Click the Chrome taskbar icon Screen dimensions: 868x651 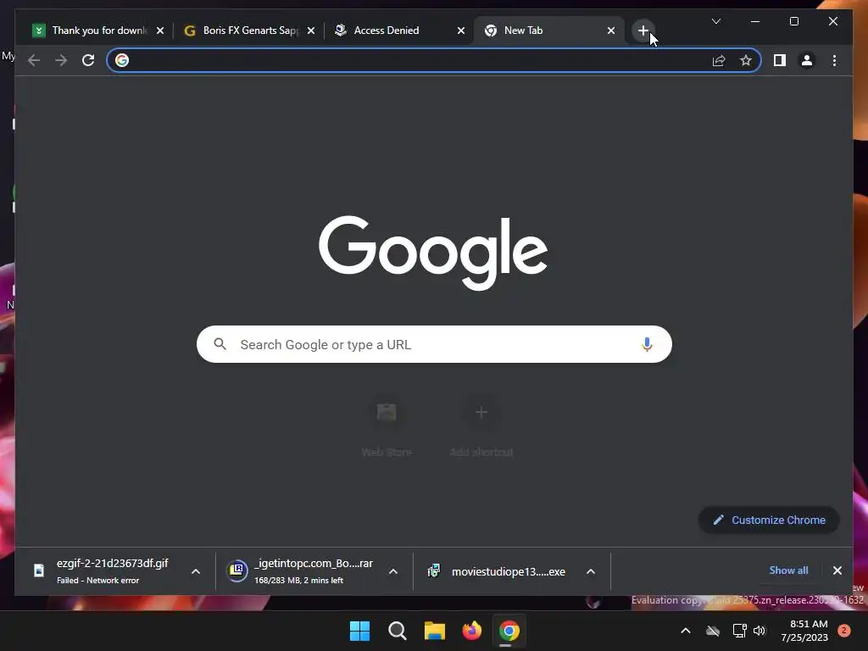[x=509, y=631]
